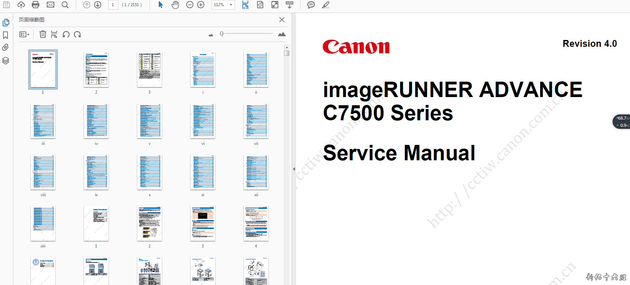The image size is (630, 285).
Task: Collapse the navigation pane with divider arrow
Action: point(294,169)
